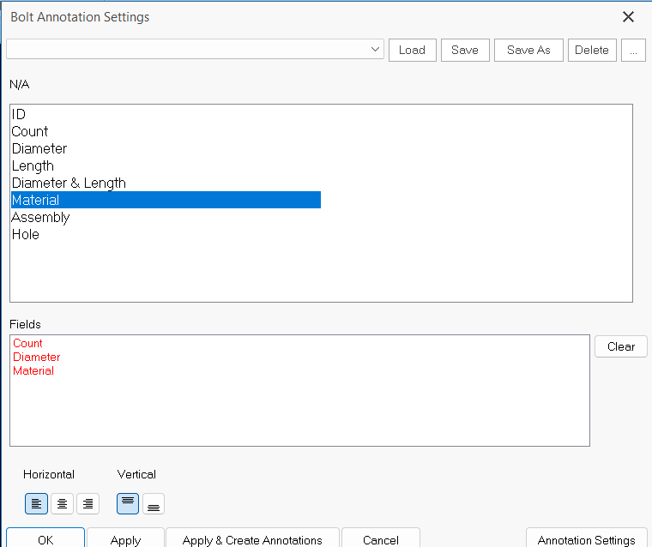Screen dimensions: 652x547
Task: Open Annotation Settings
Action: coord(586,539)
